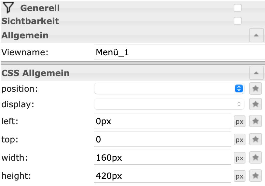Open the display dropdown
Screen dimensions: 265x186
point(169,104)
